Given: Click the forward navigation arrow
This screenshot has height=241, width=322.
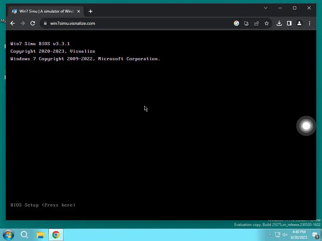Looking at the screenshot, I should [x=23, y=23].
